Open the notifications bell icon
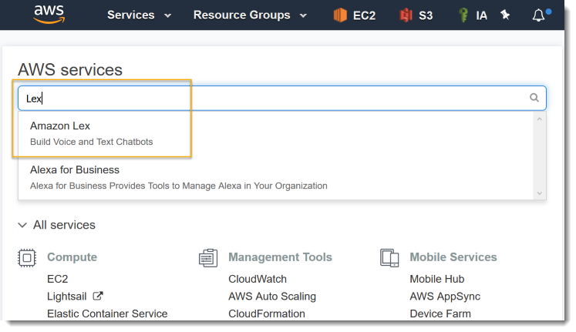 (538, 15)
